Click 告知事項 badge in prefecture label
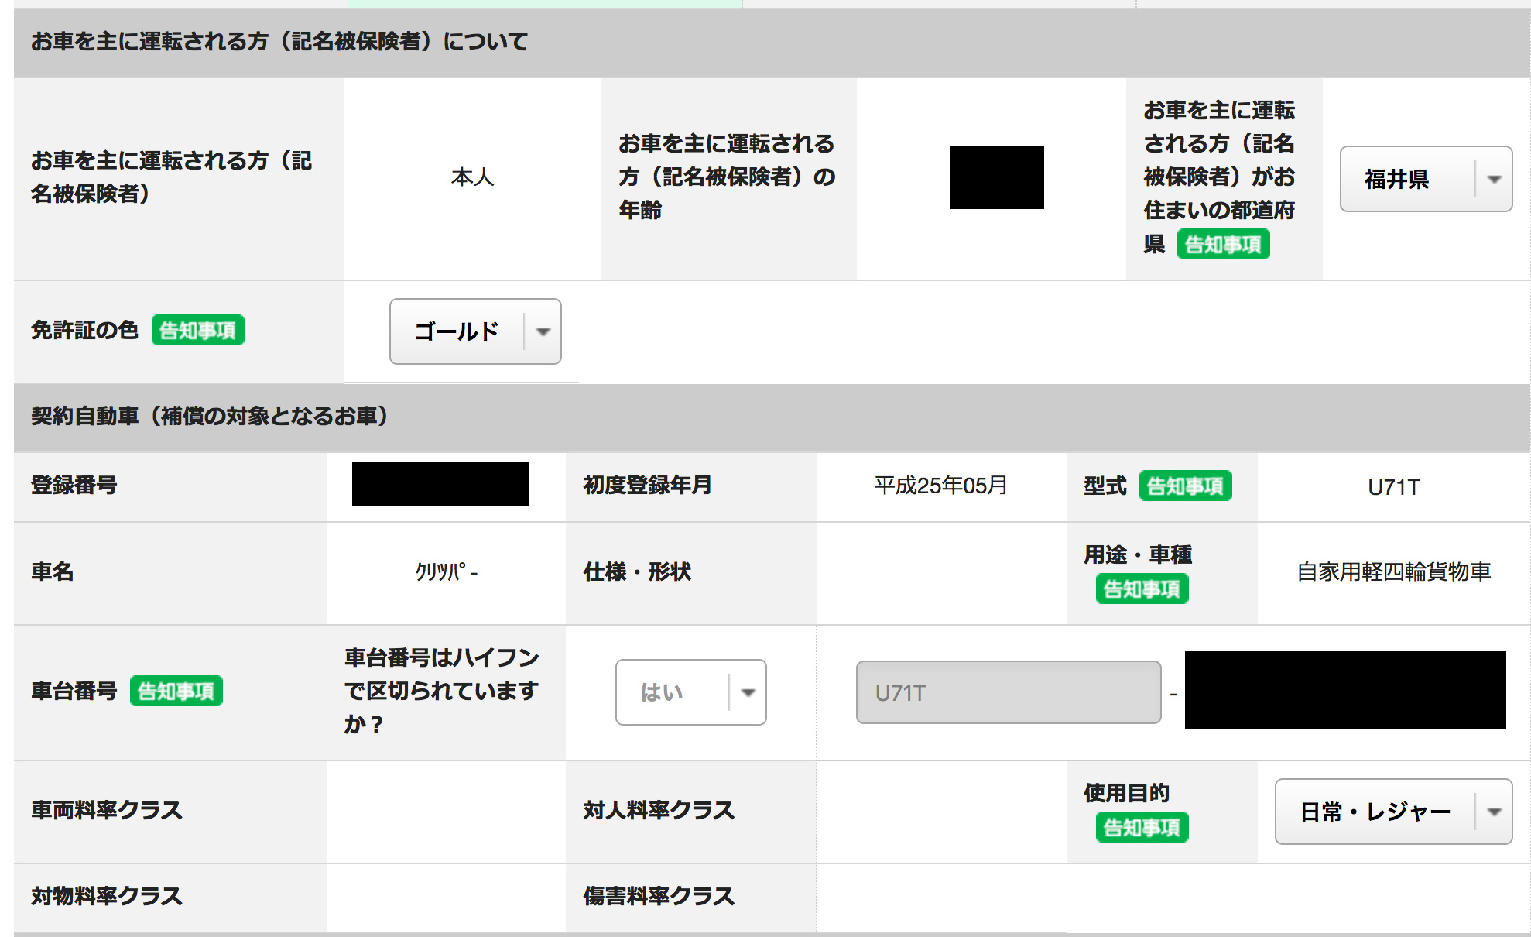Viewport: 1531px width, 937px height. 1223,245
